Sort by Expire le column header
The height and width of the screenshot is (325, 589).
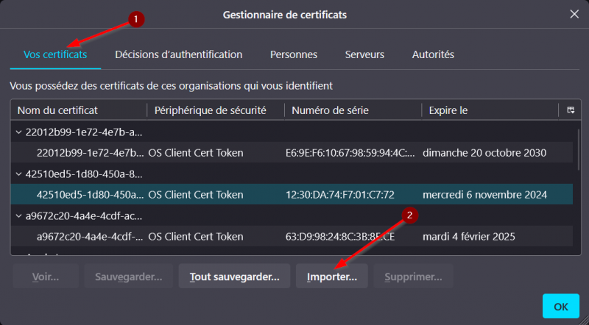(x=489, y=110)
